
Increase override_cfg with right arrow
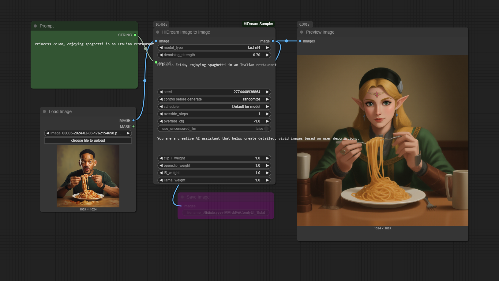pyautogui.click(x=267, y=121)
